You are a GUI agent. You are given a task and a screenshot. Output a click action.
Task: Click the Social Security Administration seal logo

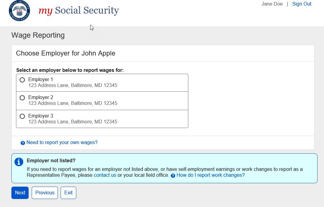(x=19, y=11)
